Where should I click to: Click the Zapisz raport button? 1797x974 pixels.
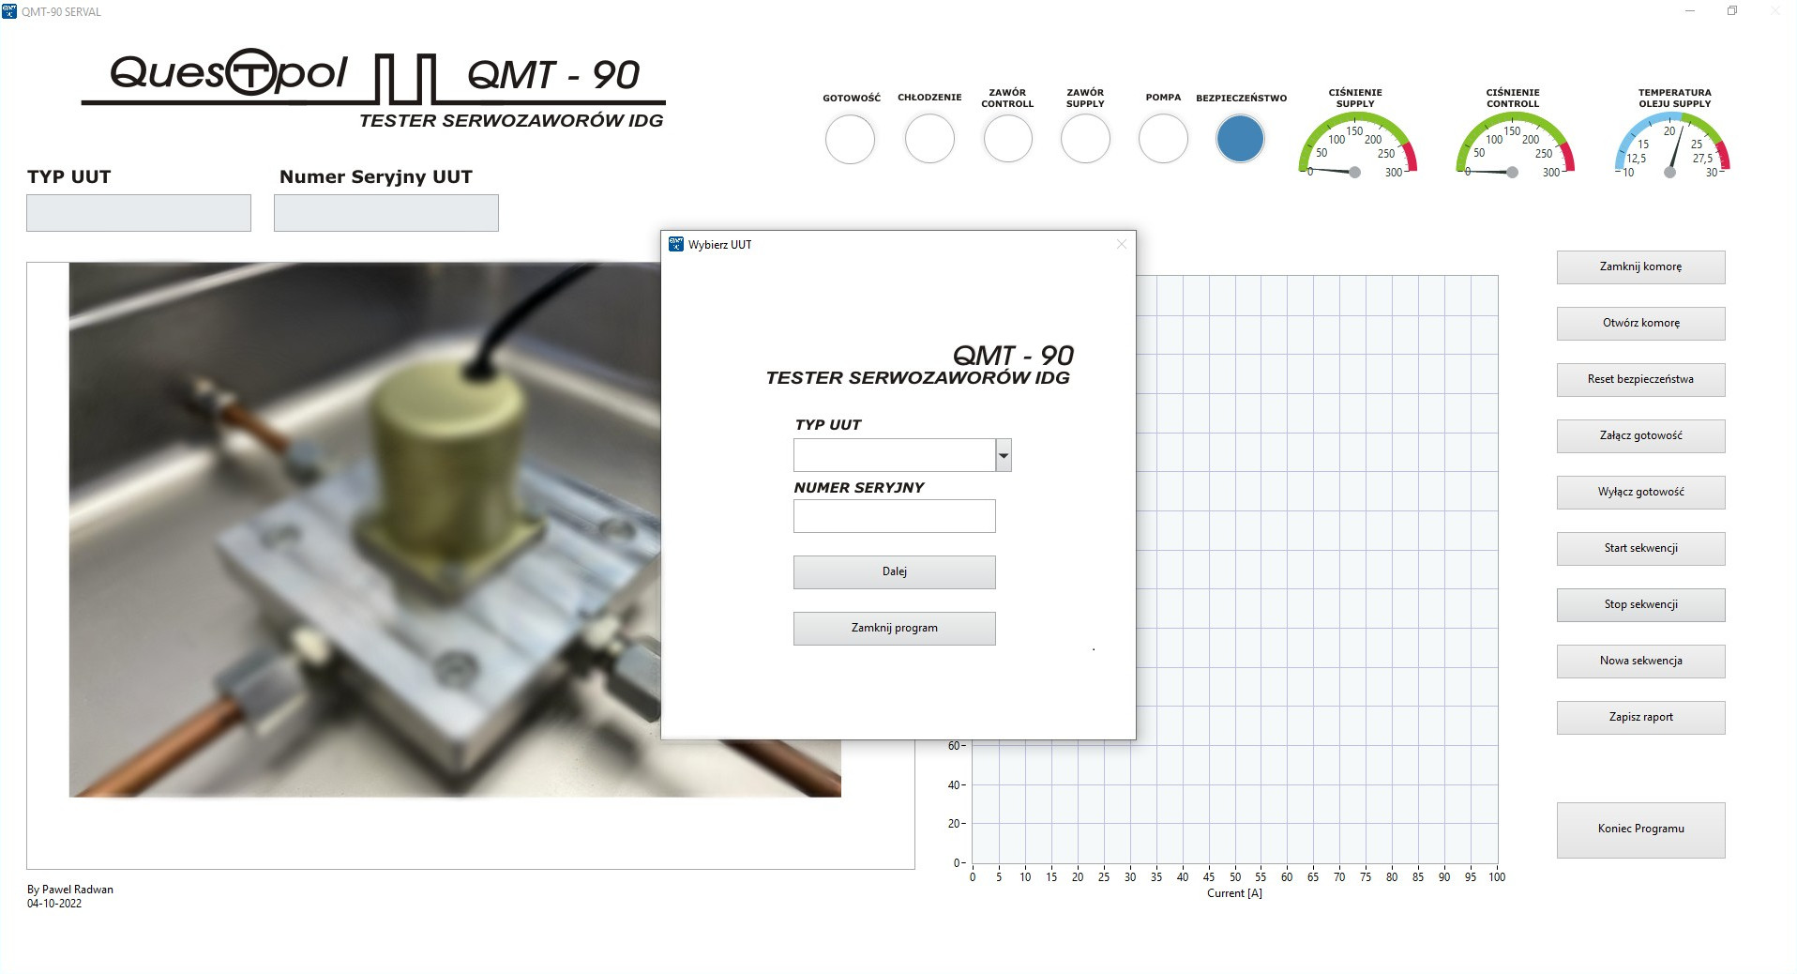click(1640, 718)
